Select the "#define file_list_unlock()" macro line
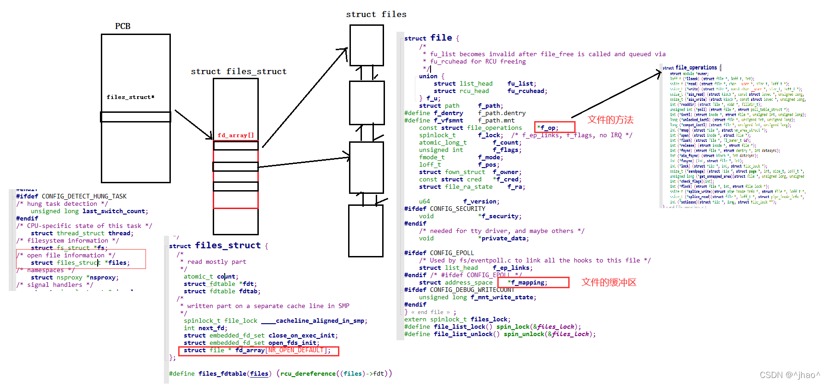827x384 pixels. [x=500, y=334]
